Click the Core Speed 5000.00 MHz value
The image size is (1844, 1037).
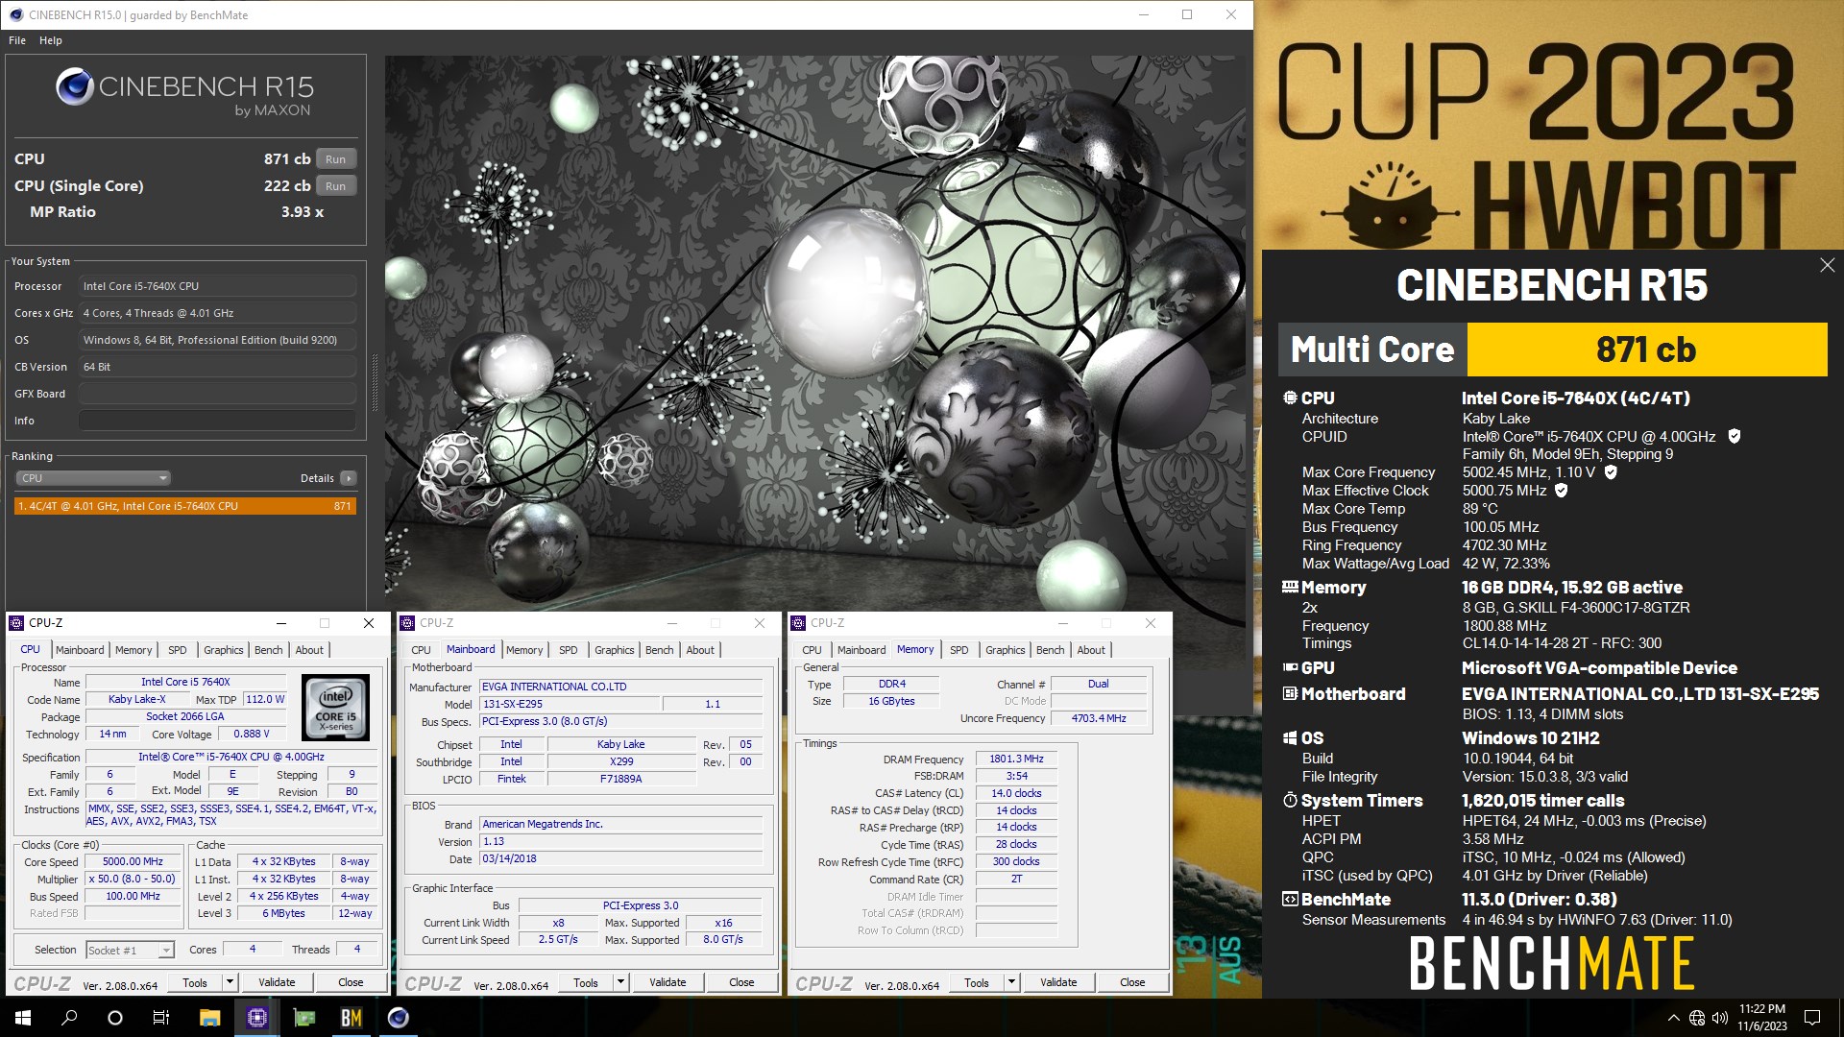point(133,862)
